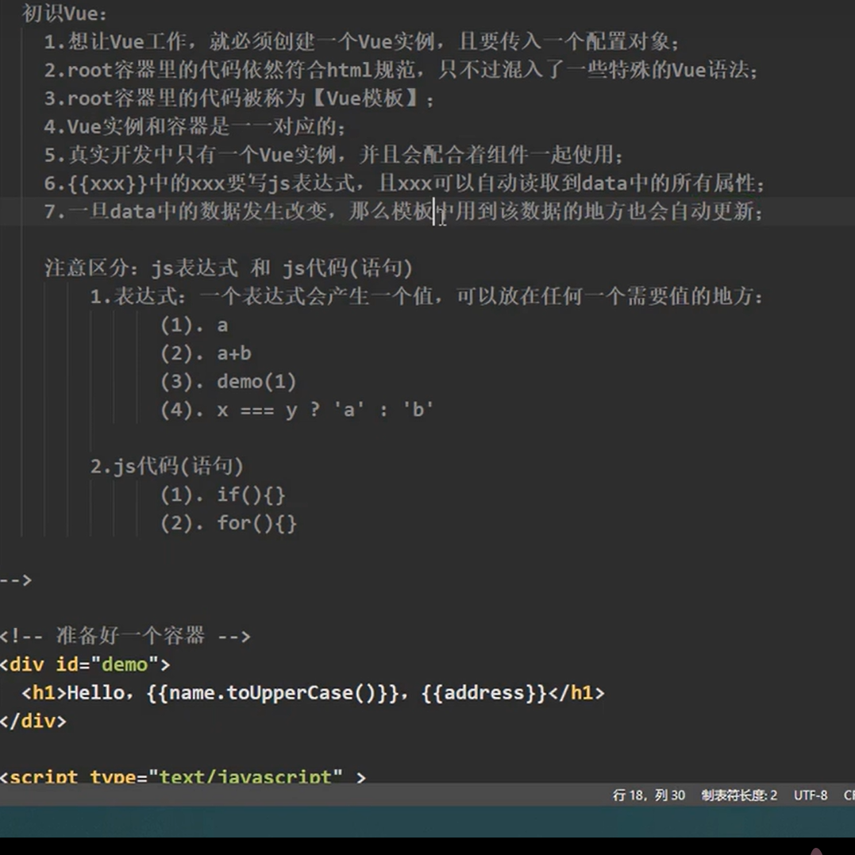This screenshot has height=855, width=855.
Task: Click line '6.{{xxx}}中的xxx要写js表达式'
Action: tap(404, 183)
